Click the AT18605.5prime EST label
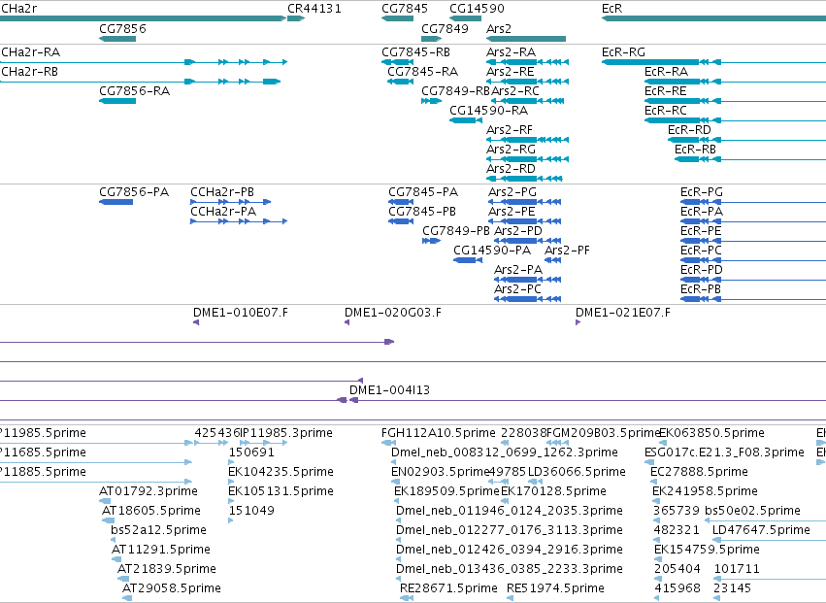826x603 pixels. (151, 511)
